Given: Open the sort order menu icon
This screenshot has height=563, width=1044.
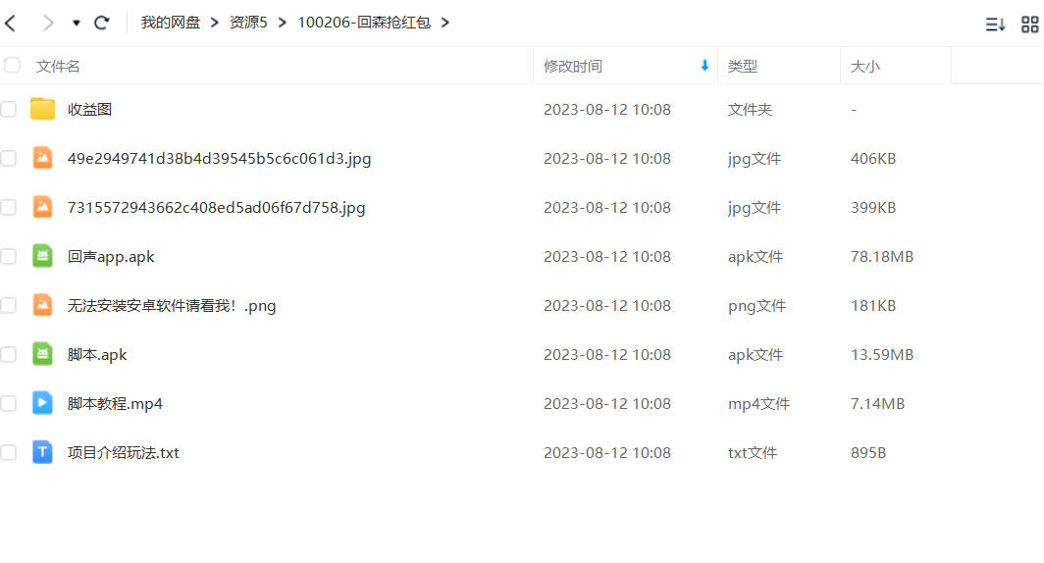Looking at the screenshot, I should click(995, 25).
